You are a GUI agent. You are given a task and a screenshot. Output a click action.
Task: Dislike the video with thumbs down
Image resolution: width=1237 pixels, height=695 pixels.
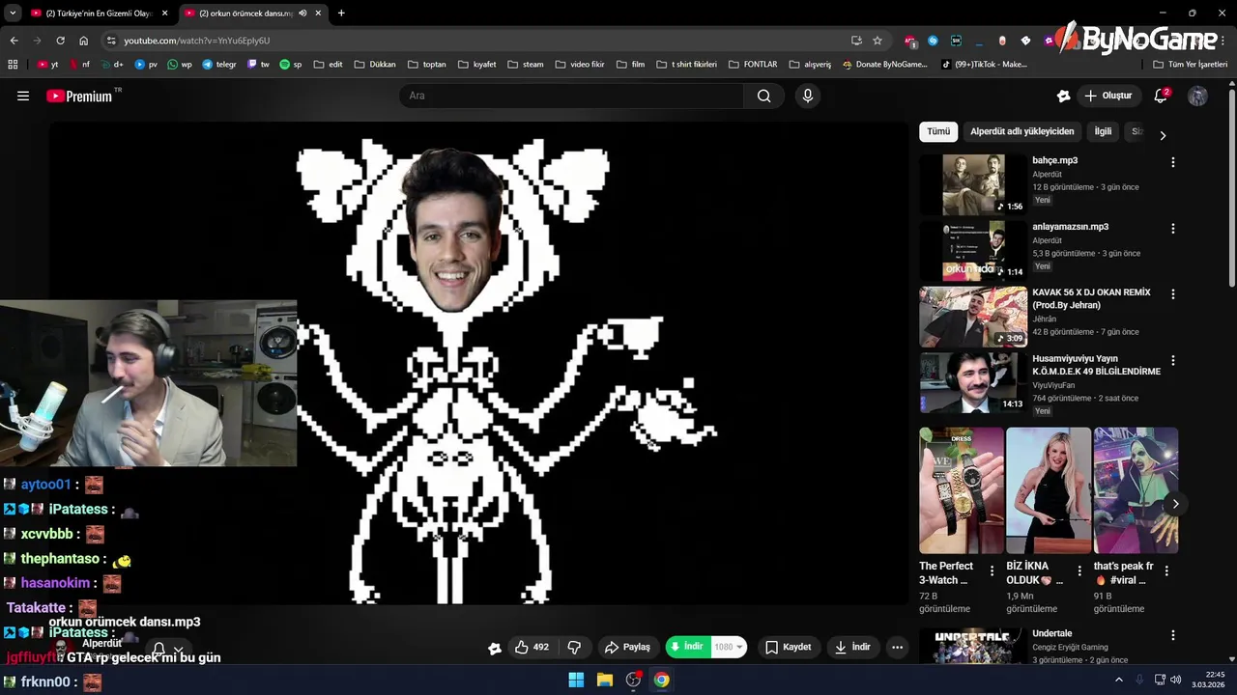(x=574, y=647)
